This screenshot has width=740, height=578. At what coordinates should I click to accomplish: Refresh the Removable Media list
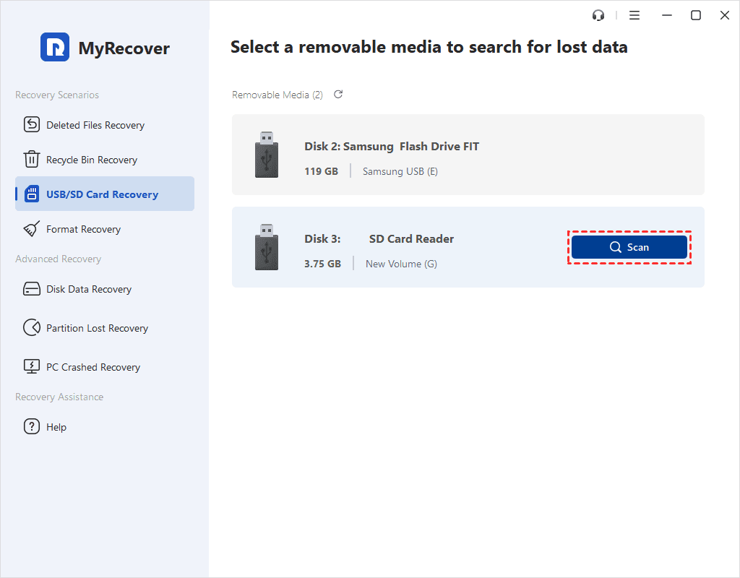tap(338, 95)
